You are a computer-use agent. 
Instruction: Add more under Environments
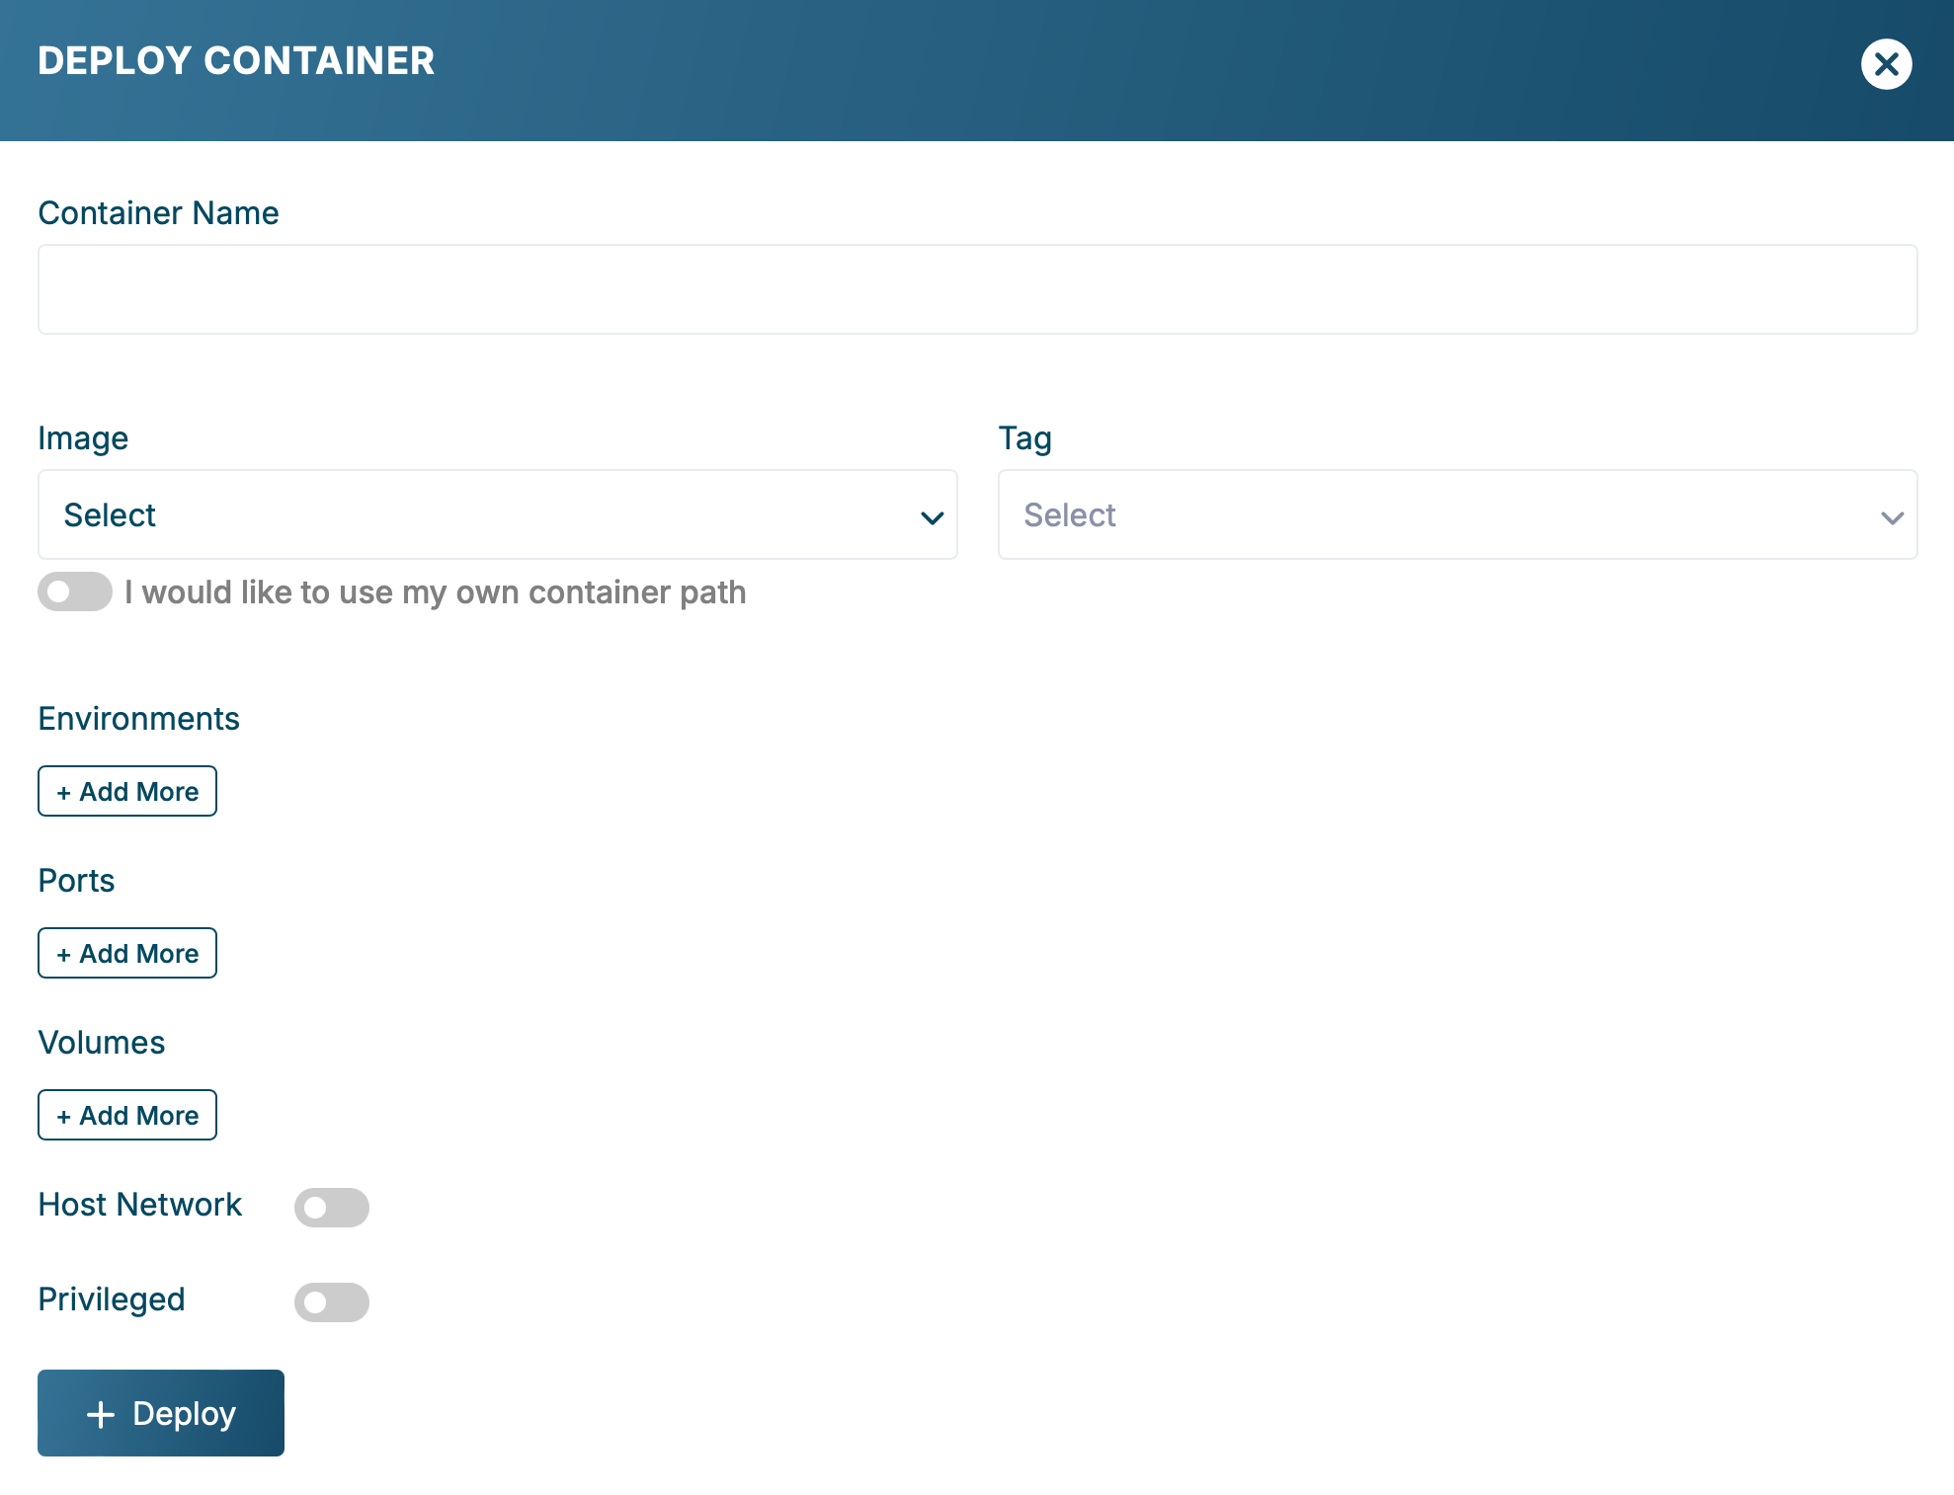tap(127, 791)
